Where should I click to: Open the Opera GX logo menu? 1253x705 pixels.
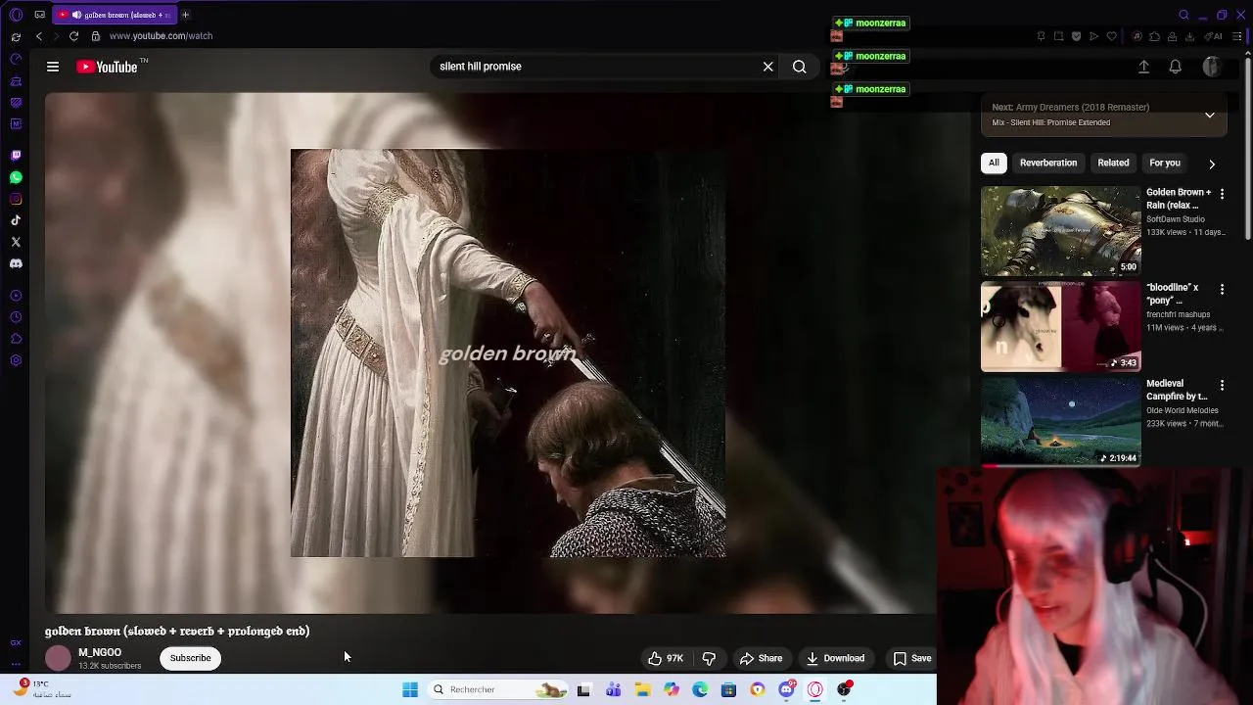(16, 15)
